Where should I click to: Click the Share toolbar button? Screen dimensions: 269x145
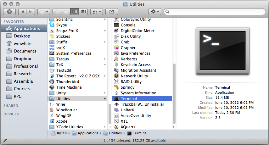pyautogui.click(x=112, y=12)
